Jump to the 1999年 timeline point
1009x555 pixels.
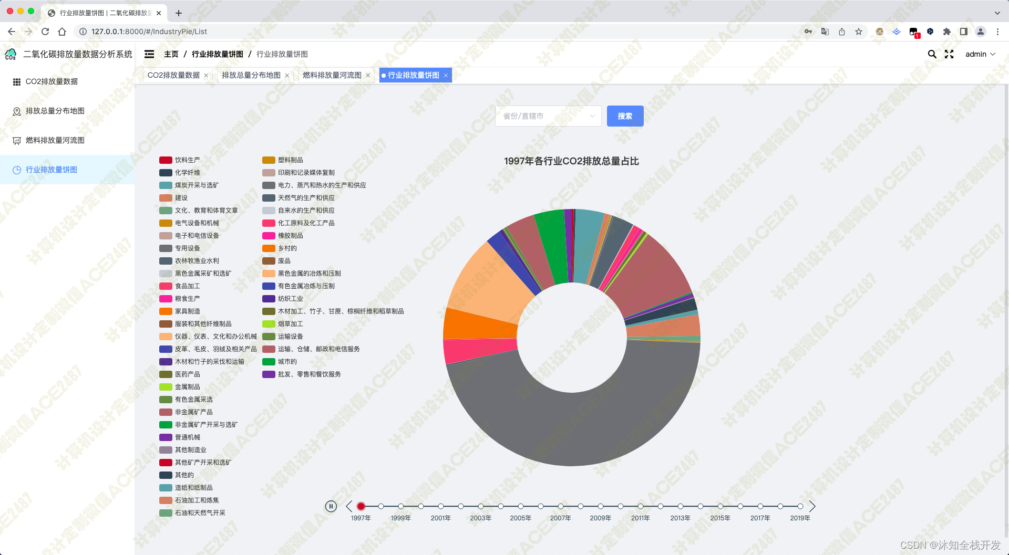click(401, 506)
